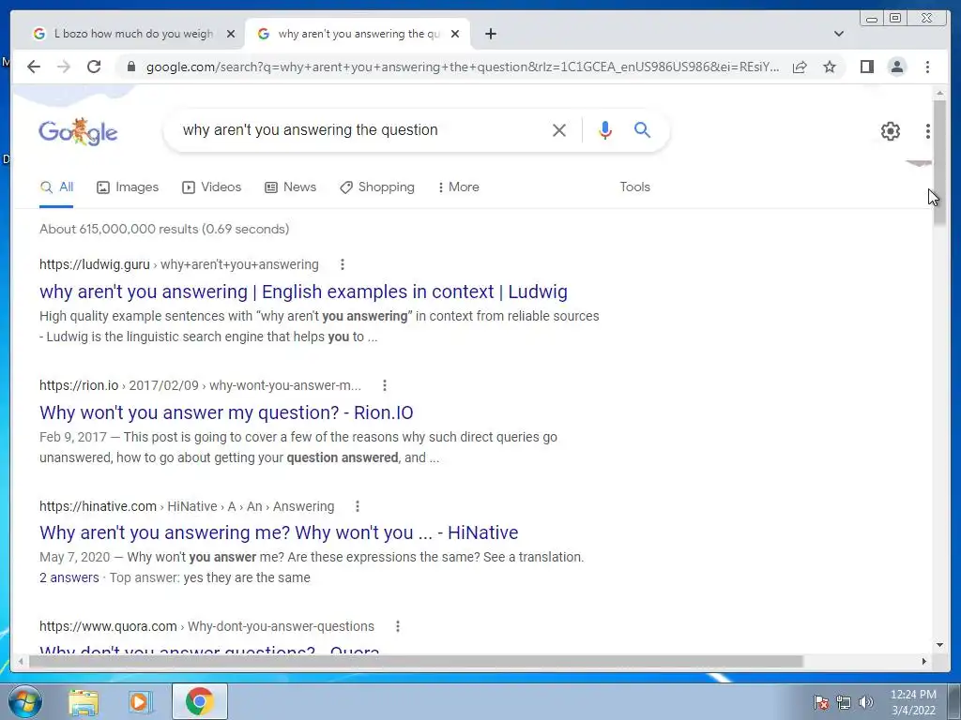
Task: Bookmark this page with star icon
Action: (830, 67)
